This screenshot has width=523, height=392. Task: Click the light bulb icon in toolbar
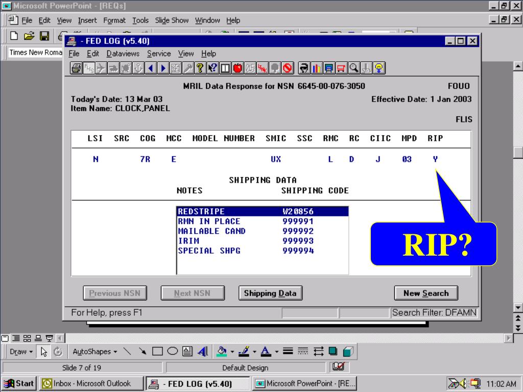[x=378, y=68]
